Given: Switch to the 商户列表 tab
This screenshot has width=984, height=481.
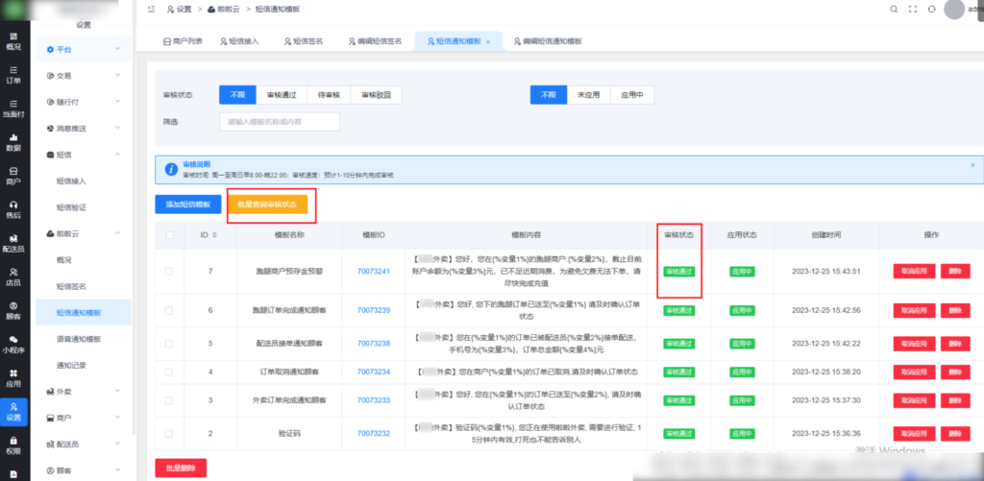Looking at the screenshot, I should pyautogui.click(x=183, y=41).
